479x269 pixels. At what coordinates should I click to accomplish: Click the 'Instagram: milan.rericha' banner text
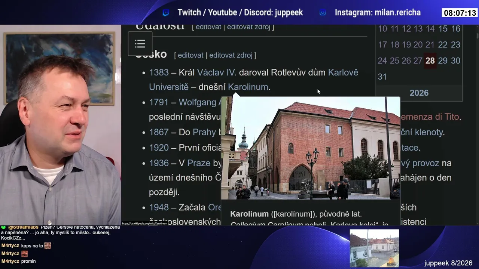[378, 13]
